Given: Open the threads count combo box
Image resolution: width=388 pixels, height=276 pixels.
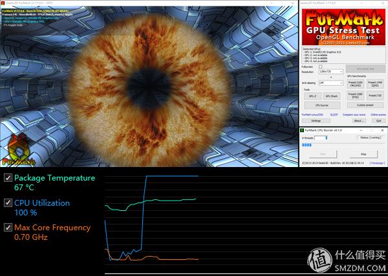Looking at the screenshot, I should (x=327, y=137).
